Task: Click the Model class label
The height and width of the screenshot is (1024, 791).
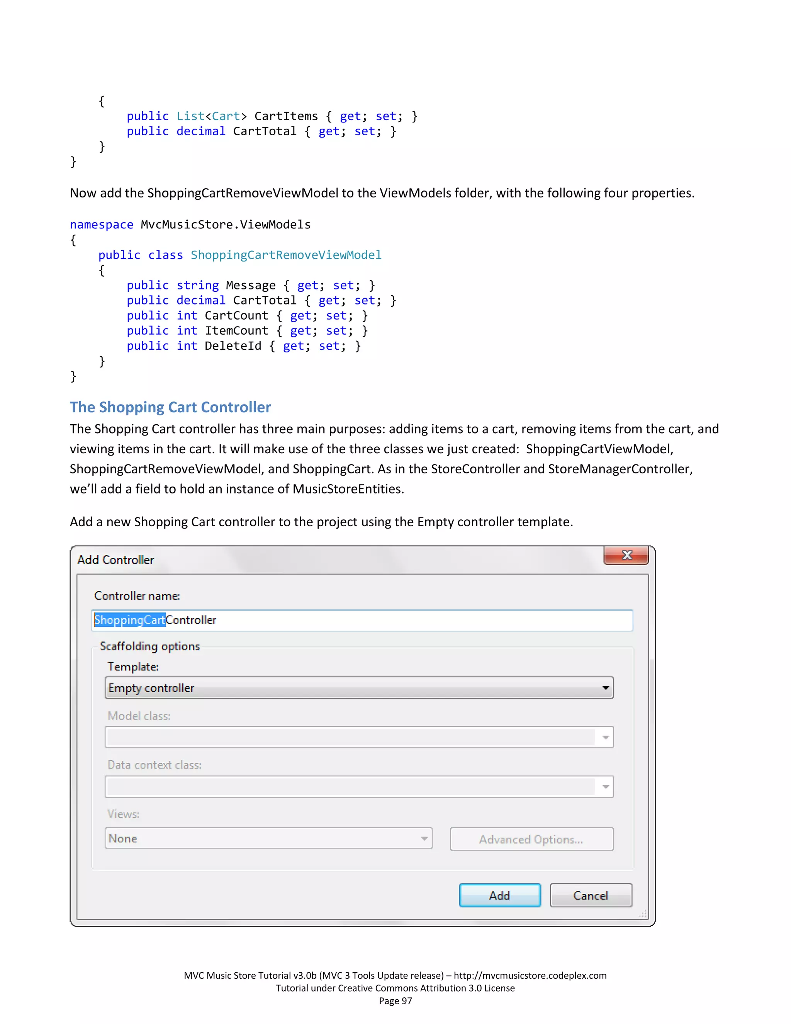Action: [139, 716]
